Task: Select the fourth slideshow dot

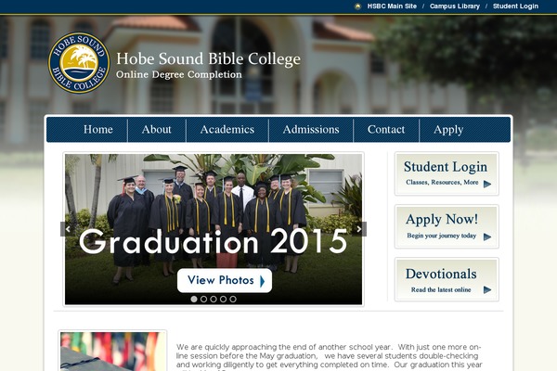Action: (x=223, y=300)
